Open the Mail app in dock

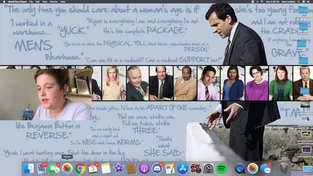[42, 169]
